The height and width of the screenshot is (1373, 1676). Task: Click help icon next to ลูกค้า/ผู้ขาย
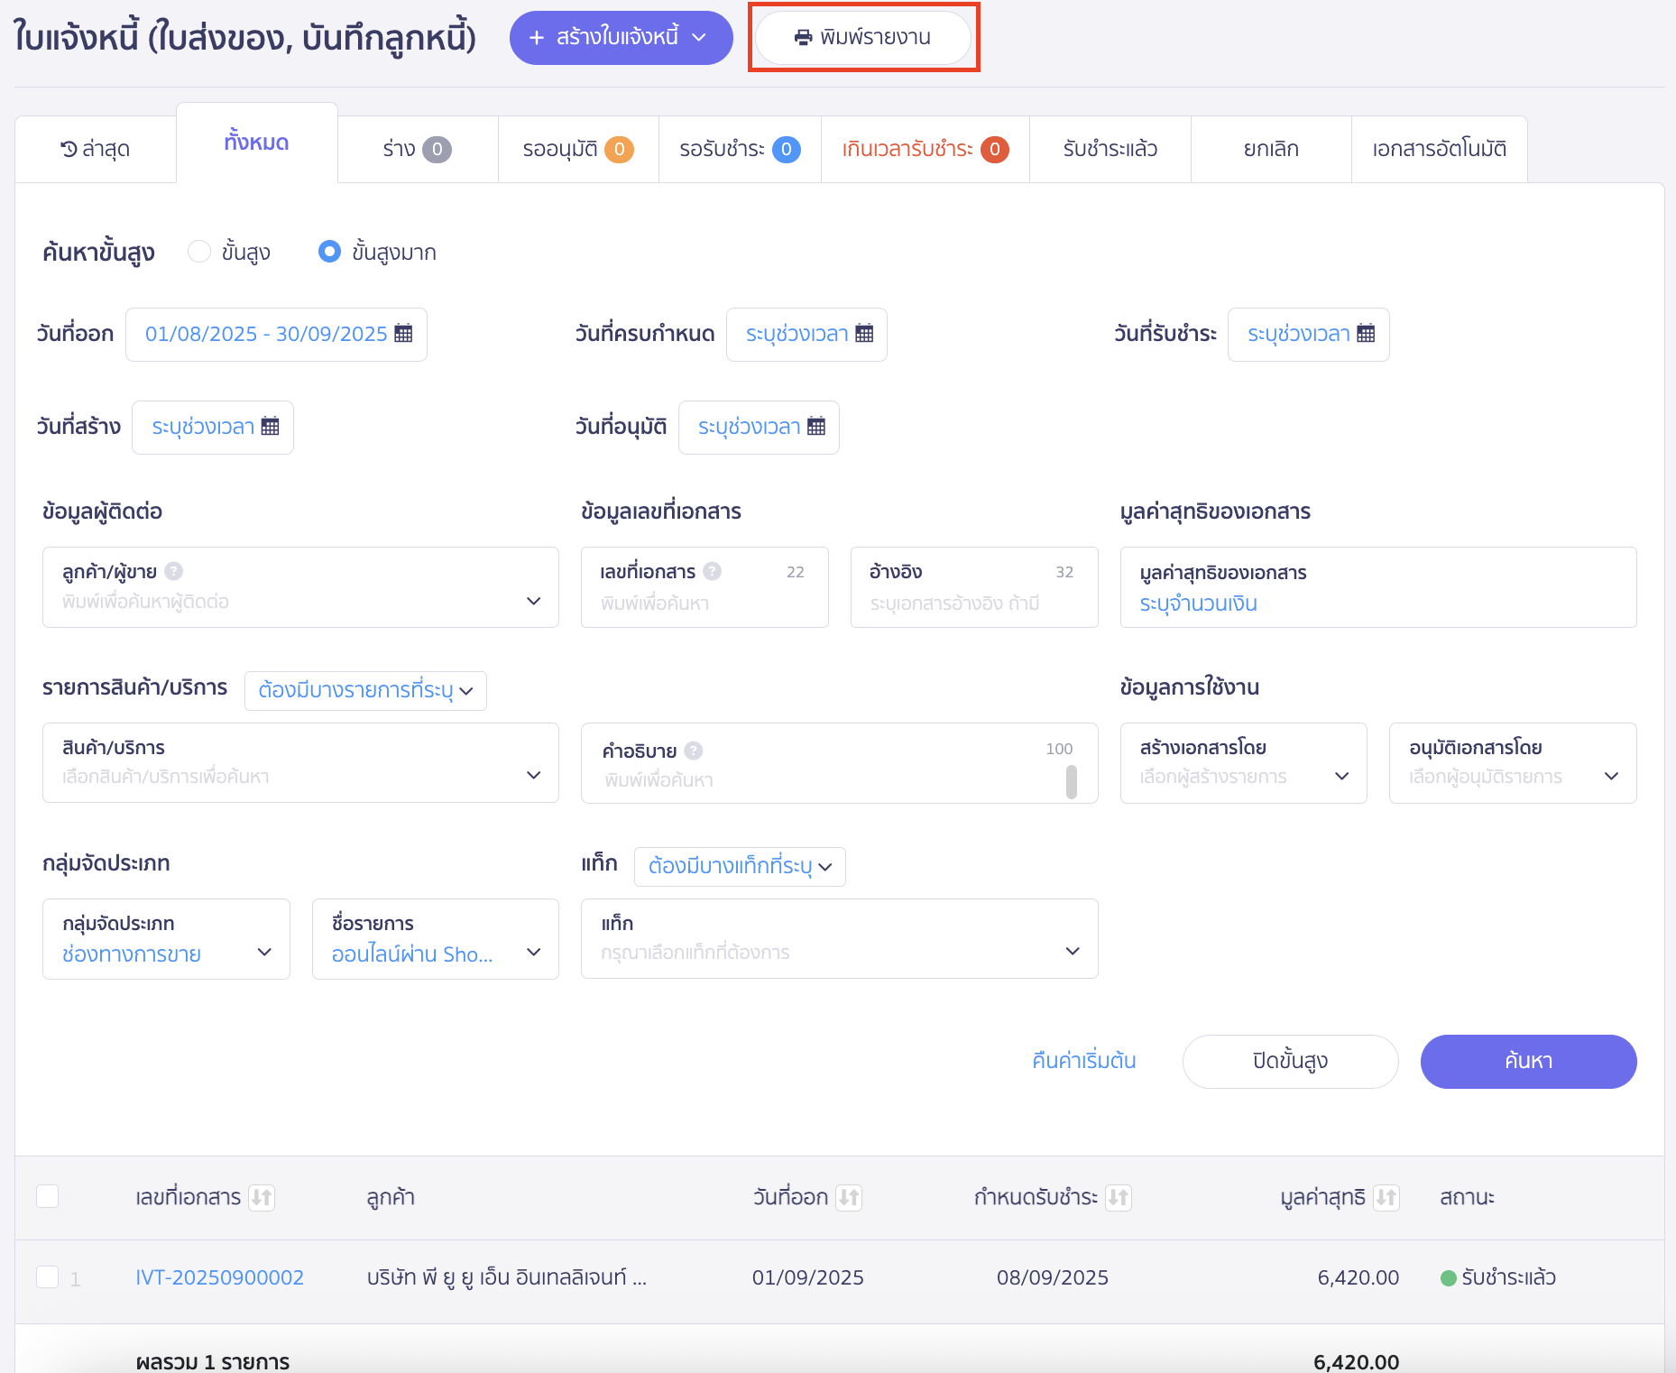174,571
